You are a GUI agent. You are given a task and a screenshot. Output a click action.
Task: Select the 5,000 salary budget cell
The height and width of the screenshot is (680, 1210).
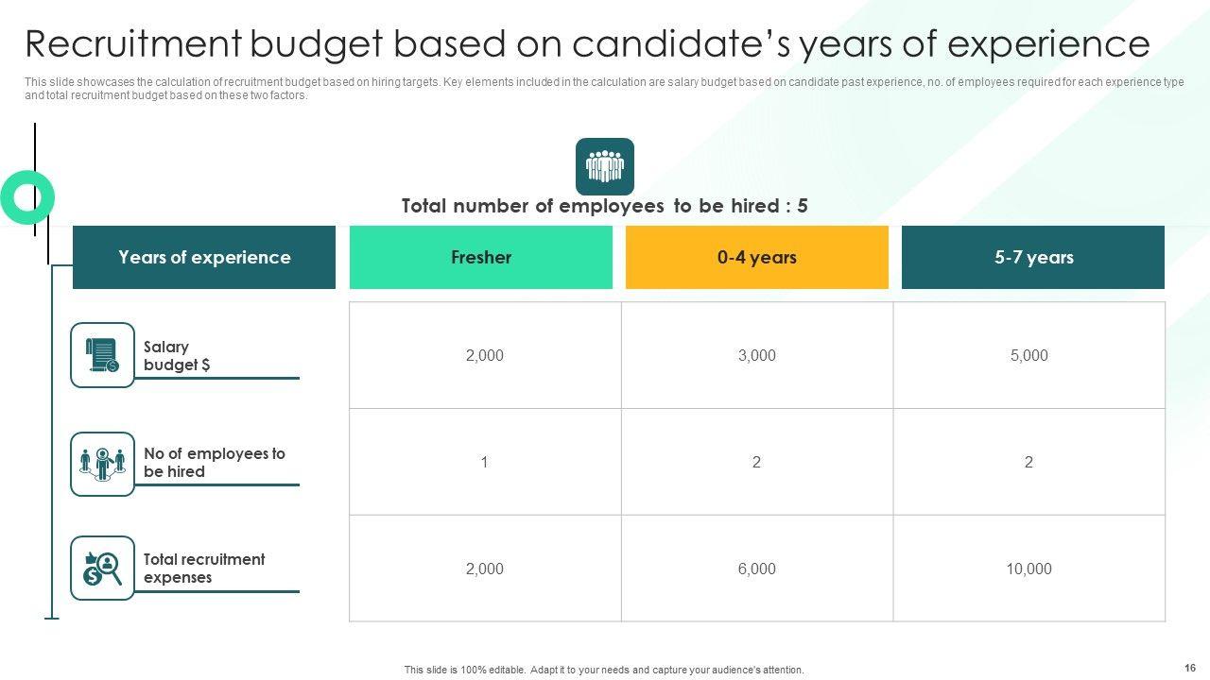pyautogui.click(x=1028, y=355)
